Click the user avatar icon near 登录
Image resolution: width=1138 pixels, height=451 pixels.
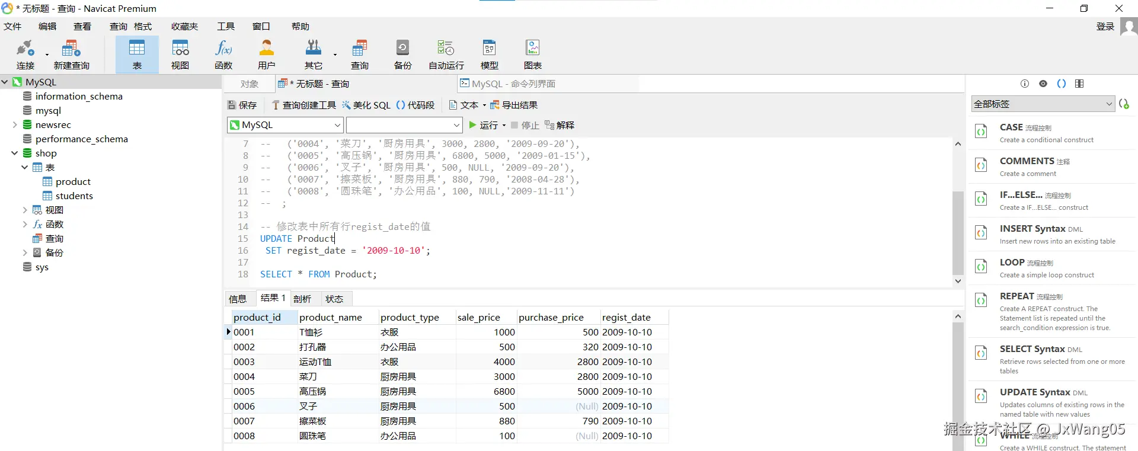[1129, 27]
